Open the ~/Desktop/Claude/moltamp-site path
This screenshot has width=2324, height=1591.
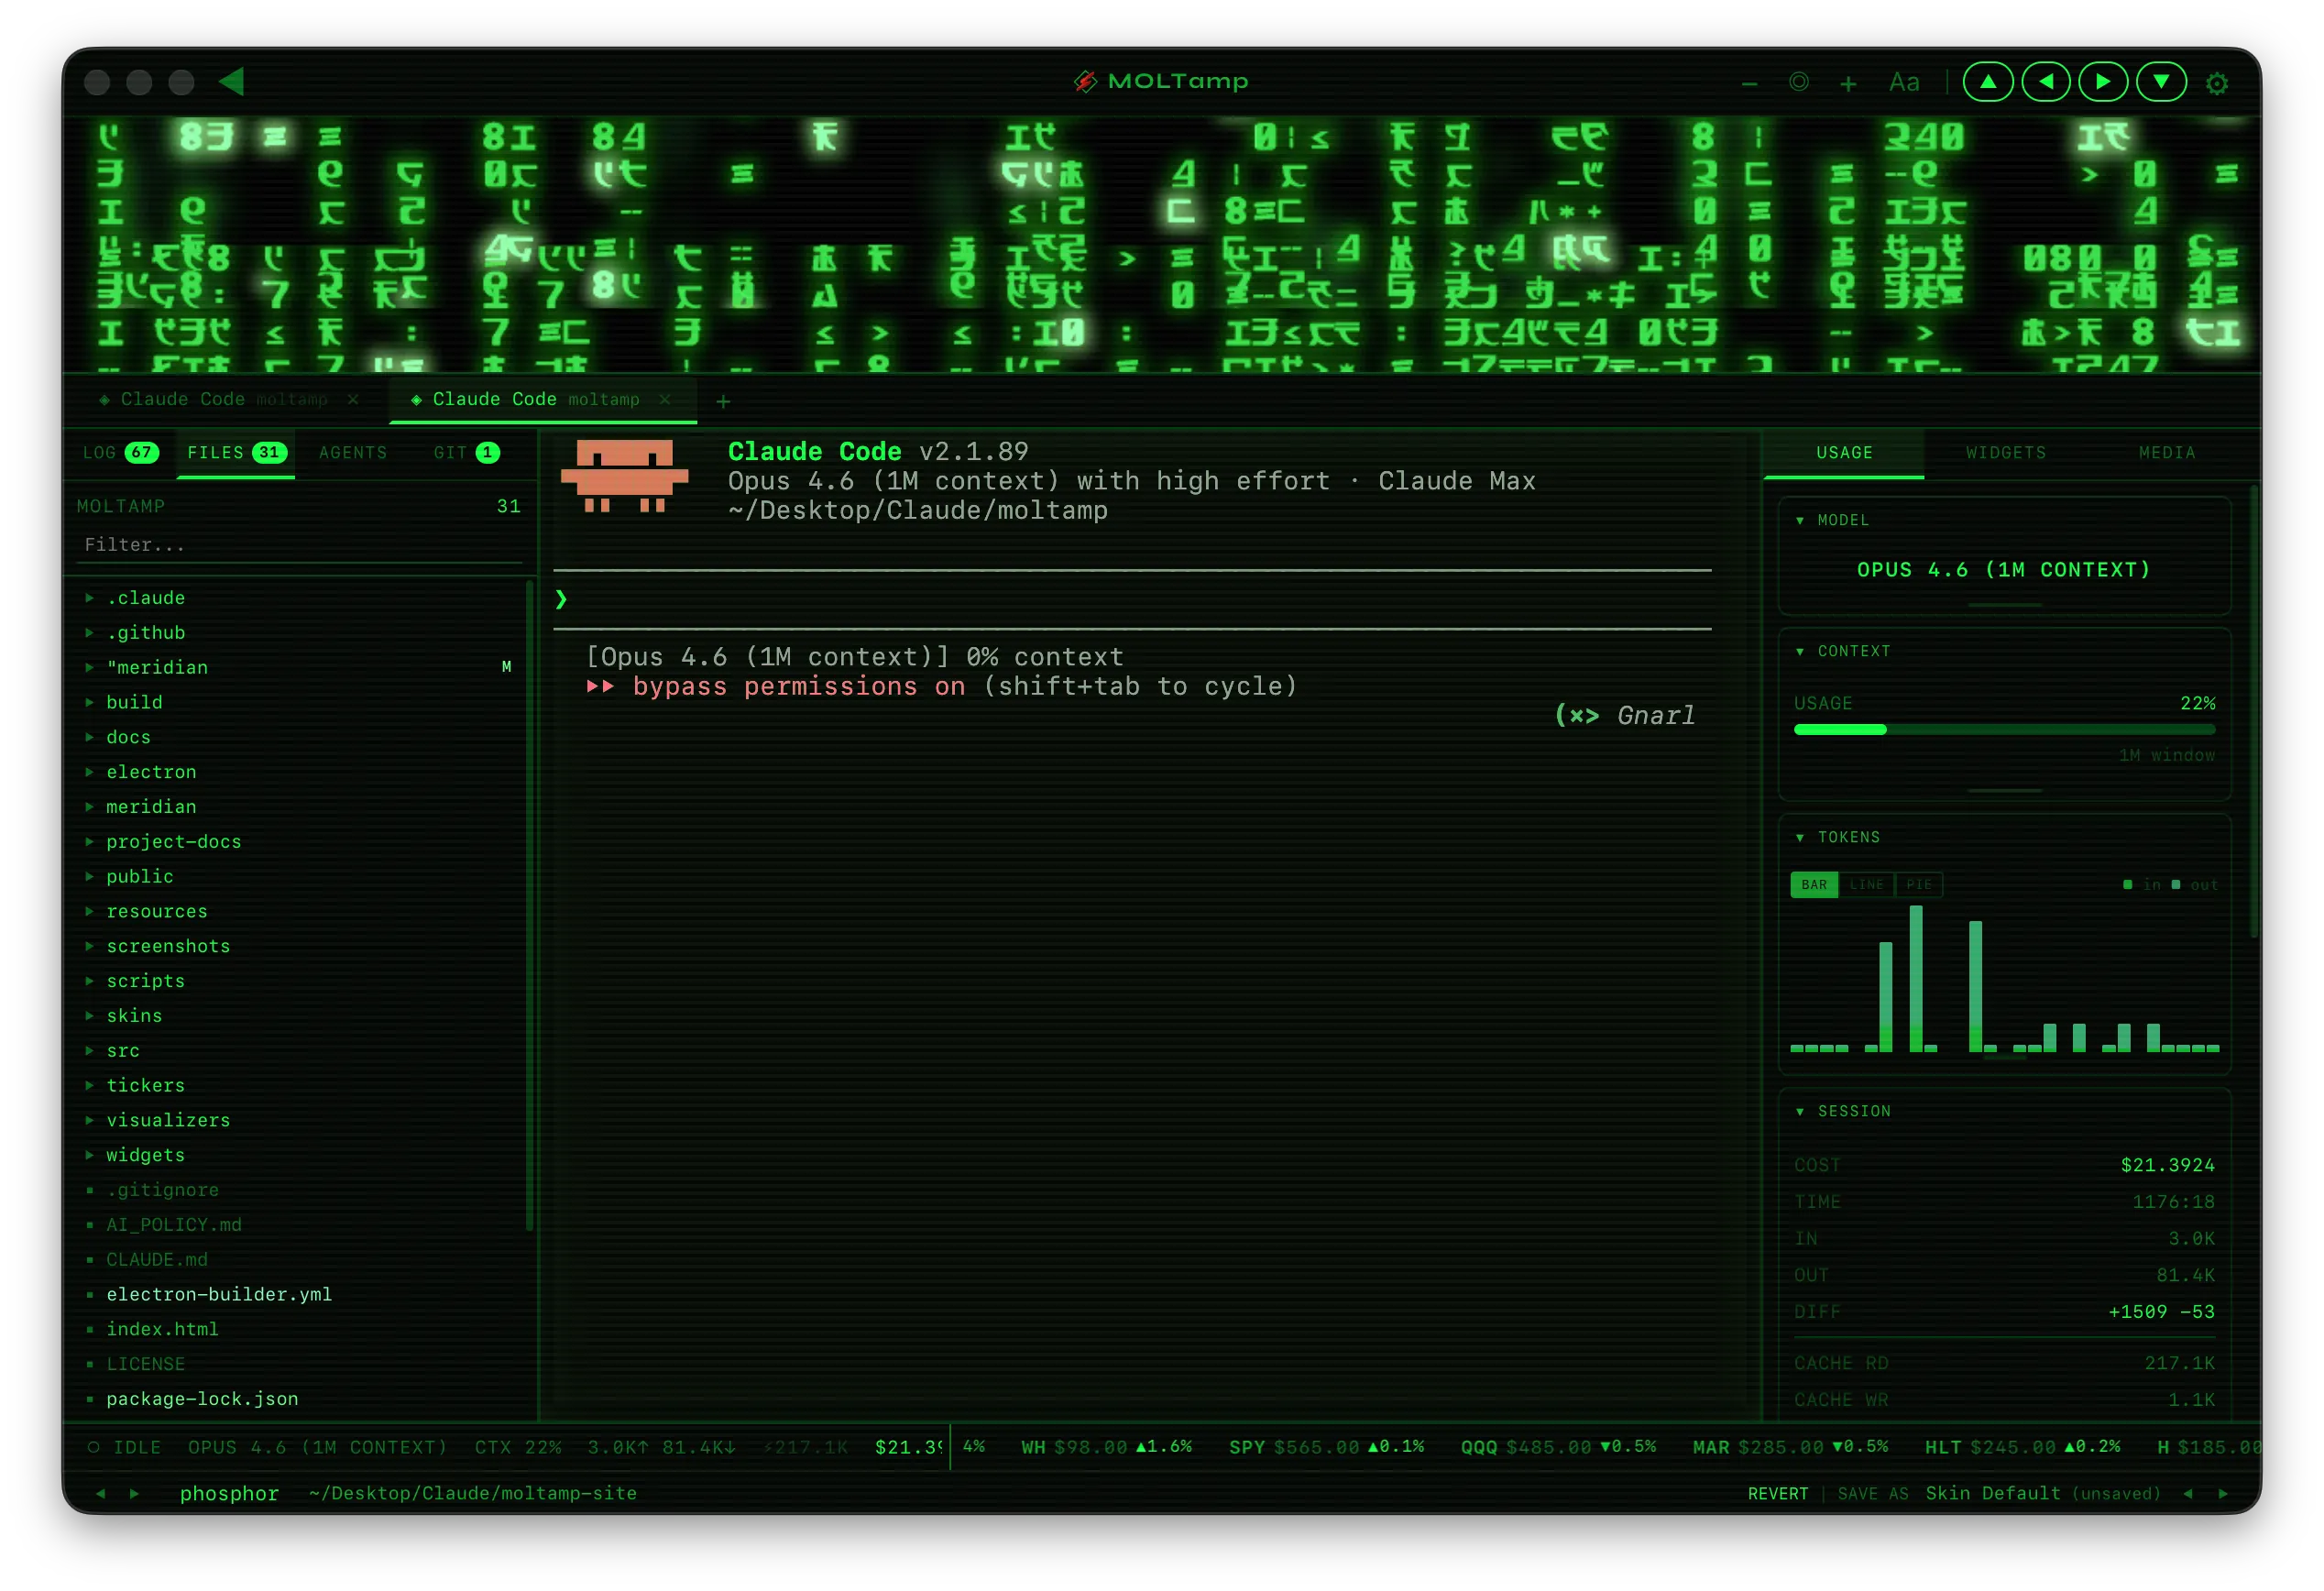point(472,1493)
